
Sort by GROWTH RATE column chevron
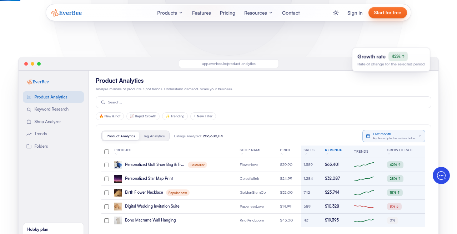pyautogui.click(x=389, y=154)
